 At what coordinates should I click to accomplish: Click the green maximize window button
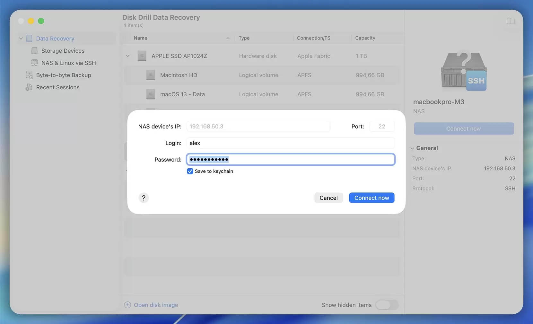pos(41,21)
